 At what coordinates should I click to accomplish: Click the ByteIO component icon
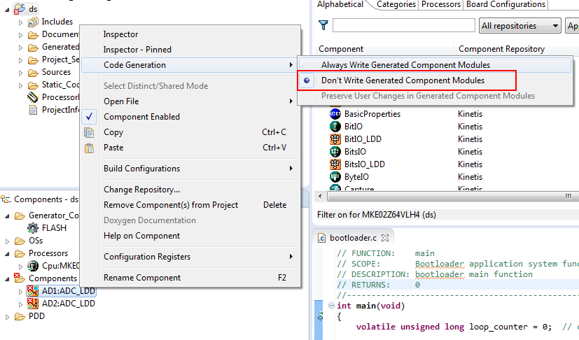click(335, 177)
